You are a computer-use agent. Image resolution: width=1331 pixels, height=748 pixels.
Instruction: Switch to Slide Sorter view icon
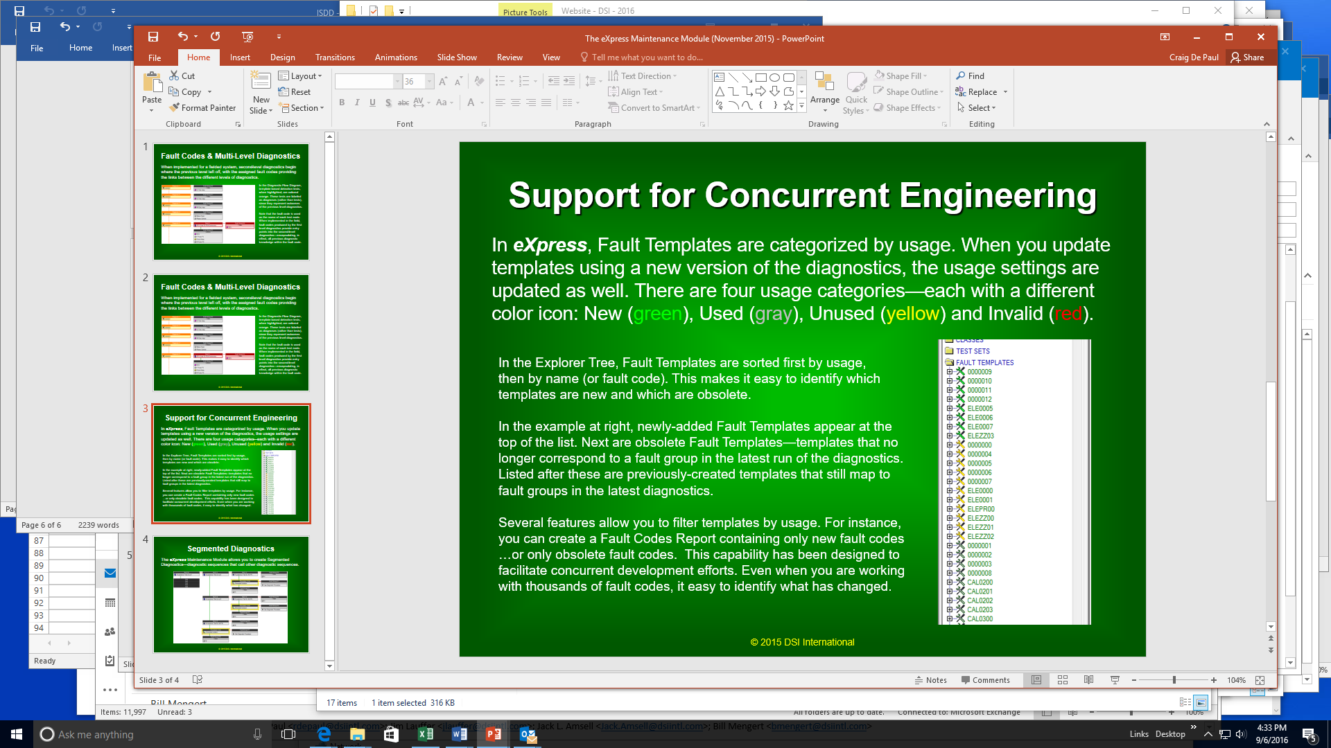(x=1063, y=680)
